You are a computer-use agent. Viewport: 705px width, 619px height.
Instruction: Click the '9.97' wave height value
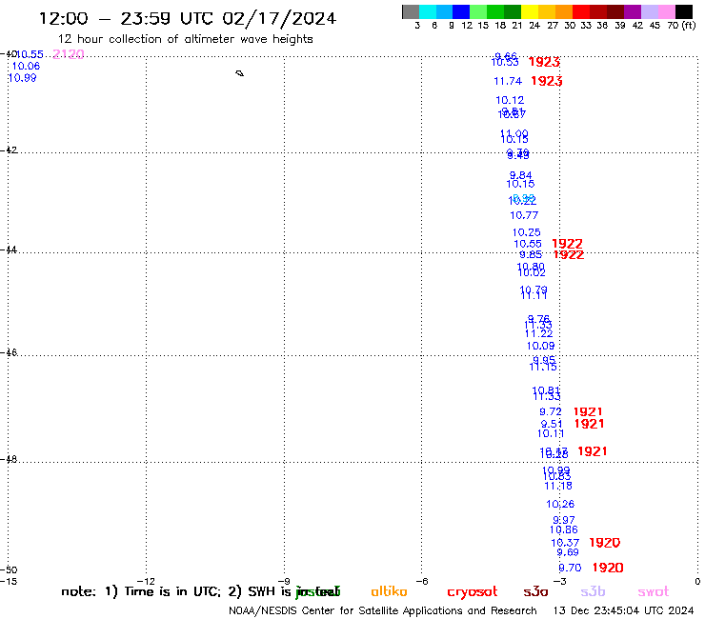564,520
